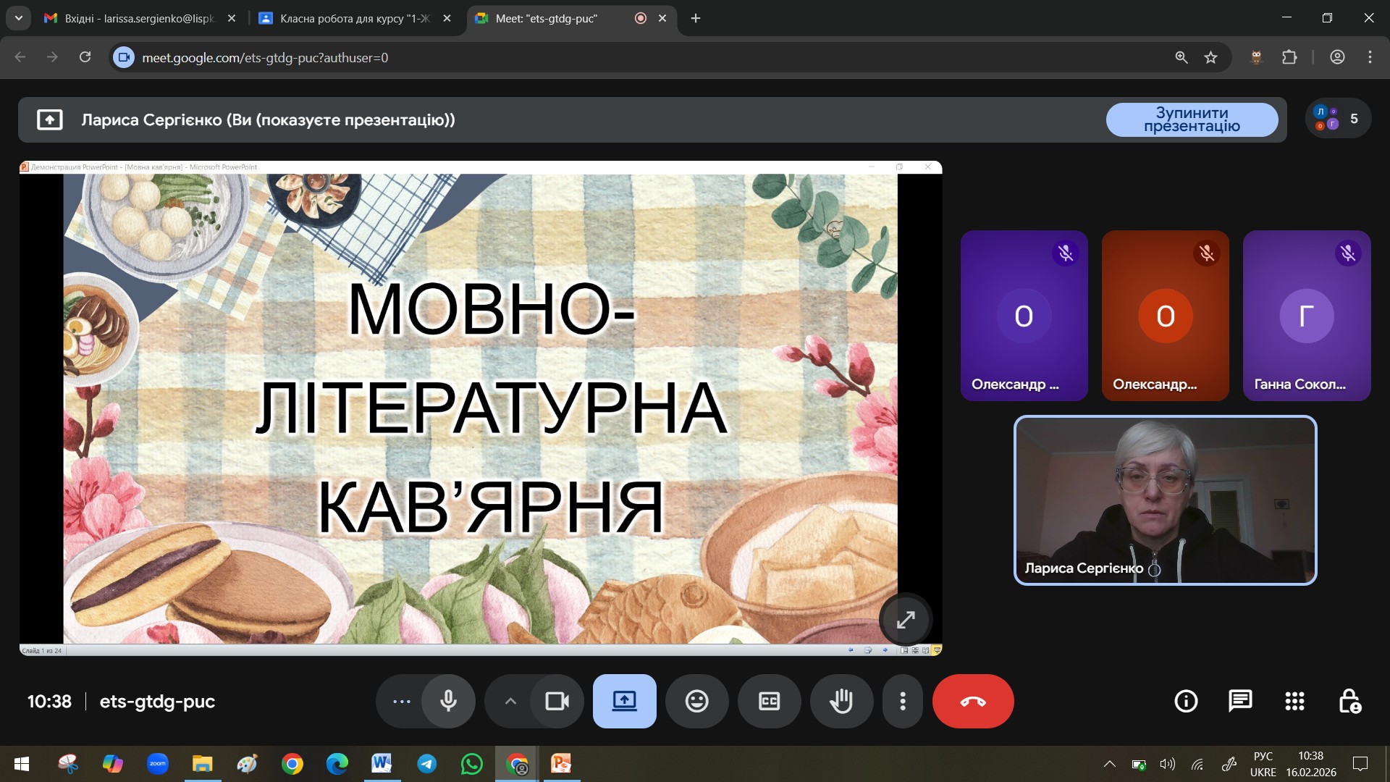The width and height of the screenshot is (1390, 782).
Task: Open the activities grid icon
Action: [1294, 701]
